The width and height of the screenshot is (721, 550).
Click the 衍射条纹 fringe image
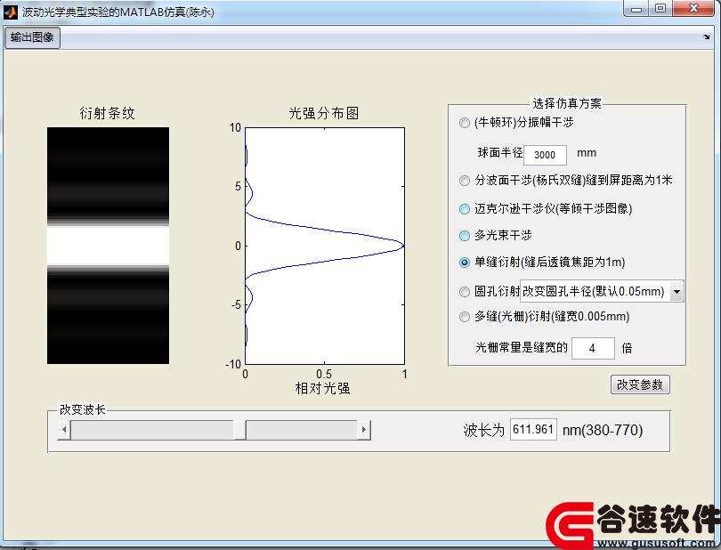(x=108, y=246)
